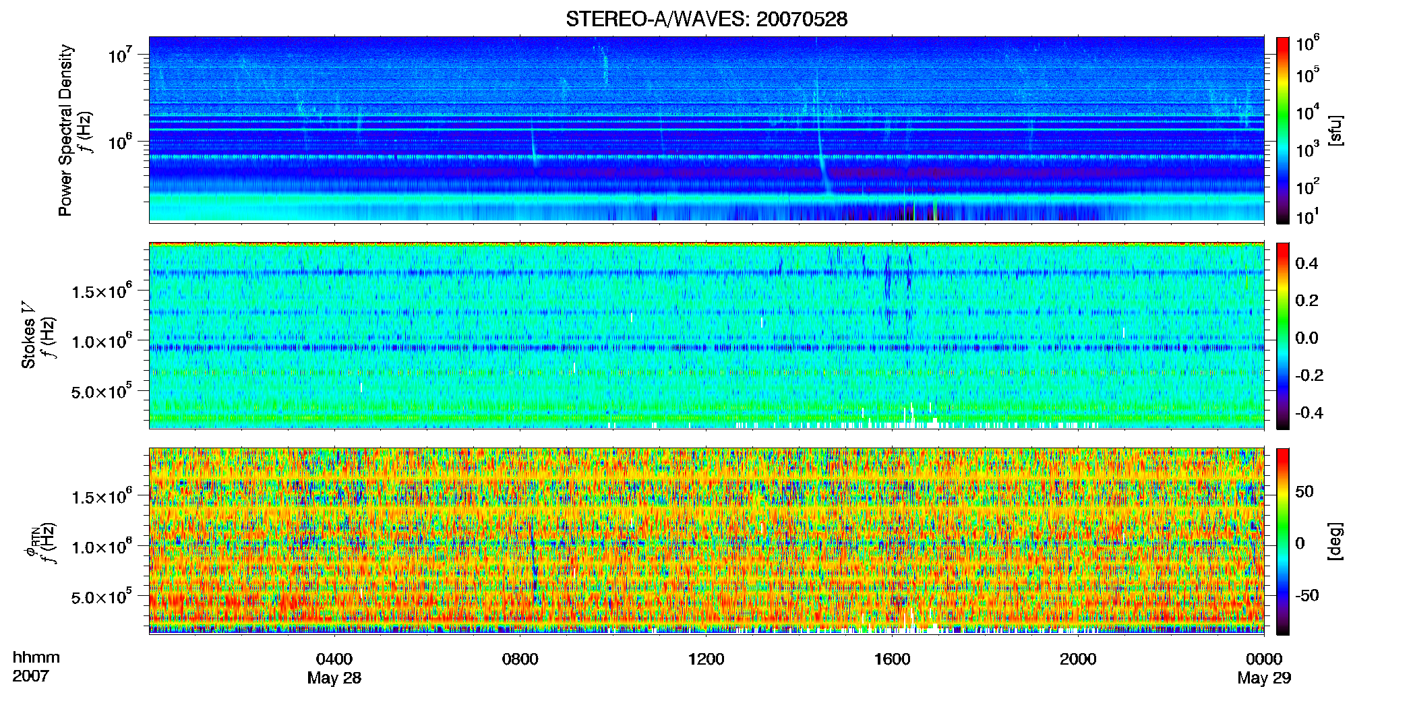Viewport: 1413px width, 728px height.
Task: Click the 0.4 label on Stokes colorbar
Action: click(x=1306, y=264)
